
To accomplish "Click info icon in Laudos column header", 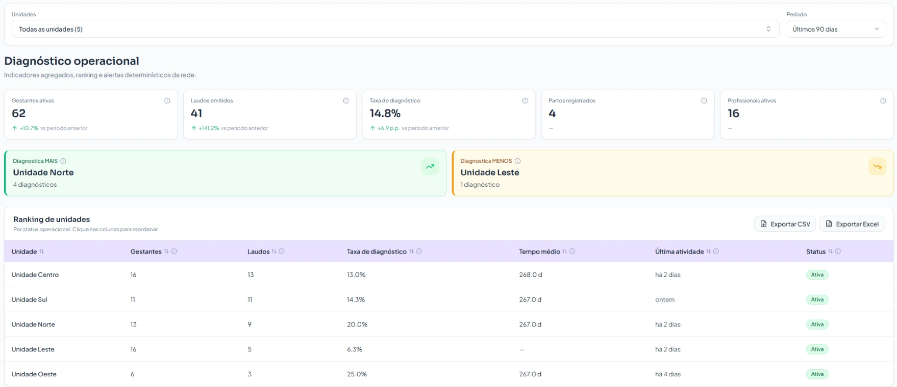I will (x=282, y=252).
